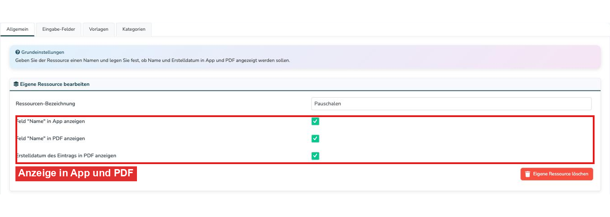Click the Grundeinstellungen heading text
The height and width of the screenshot is (217, 610).
click(43, 52)
